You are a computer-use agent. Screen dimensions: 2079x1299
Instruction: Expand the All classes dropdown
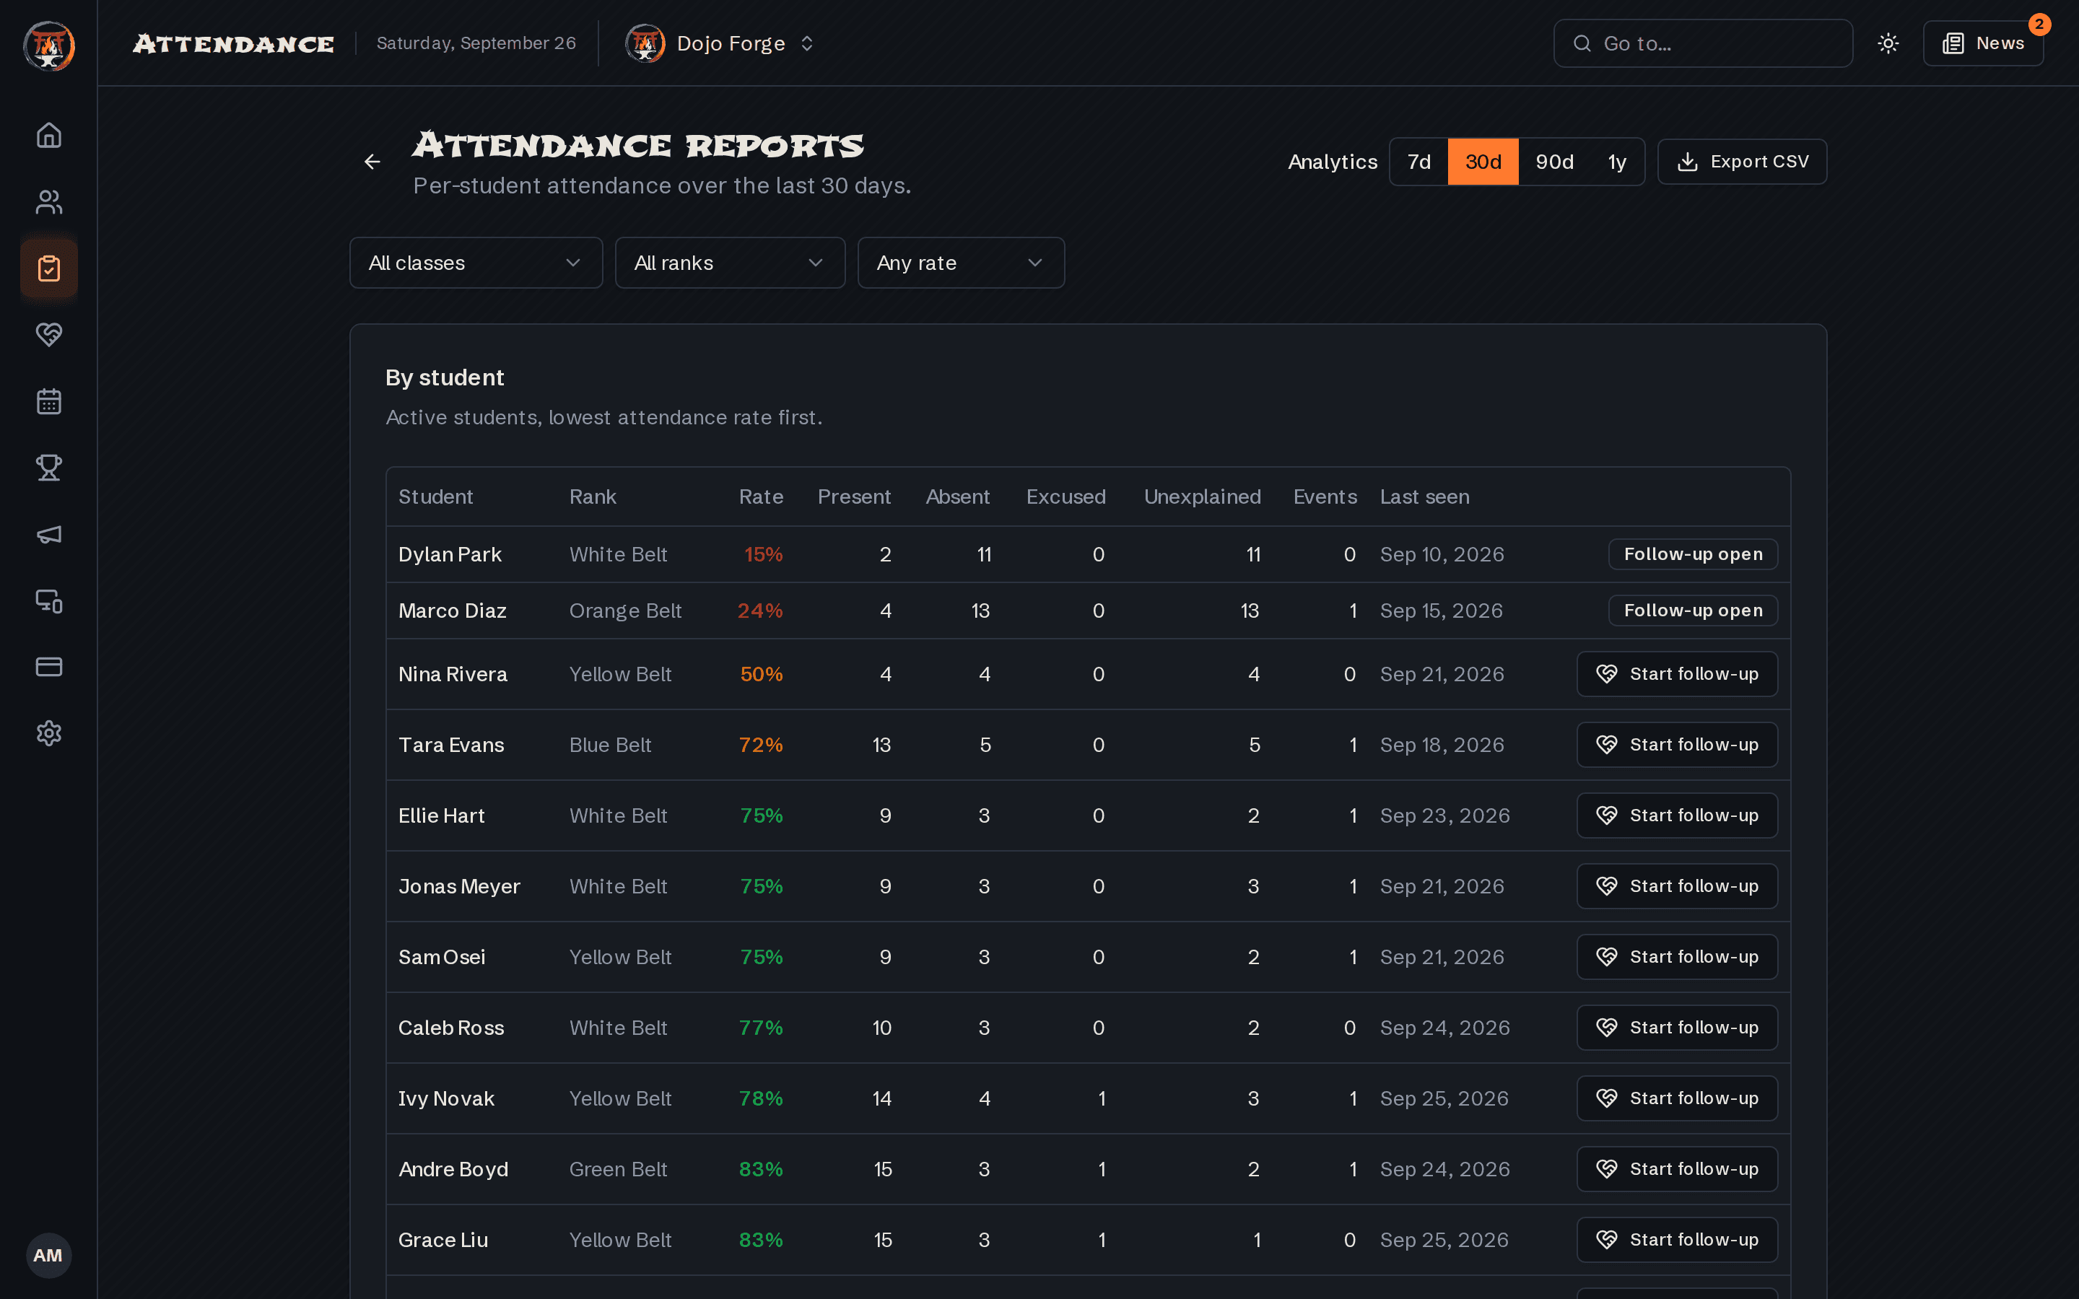click(x=476, y=263)
